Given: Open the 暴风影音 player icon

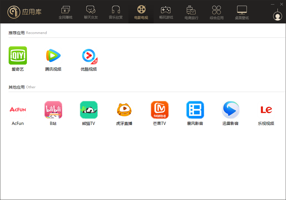Looking at the screenshot, I should pyautogui.click(x=195, y=110).
